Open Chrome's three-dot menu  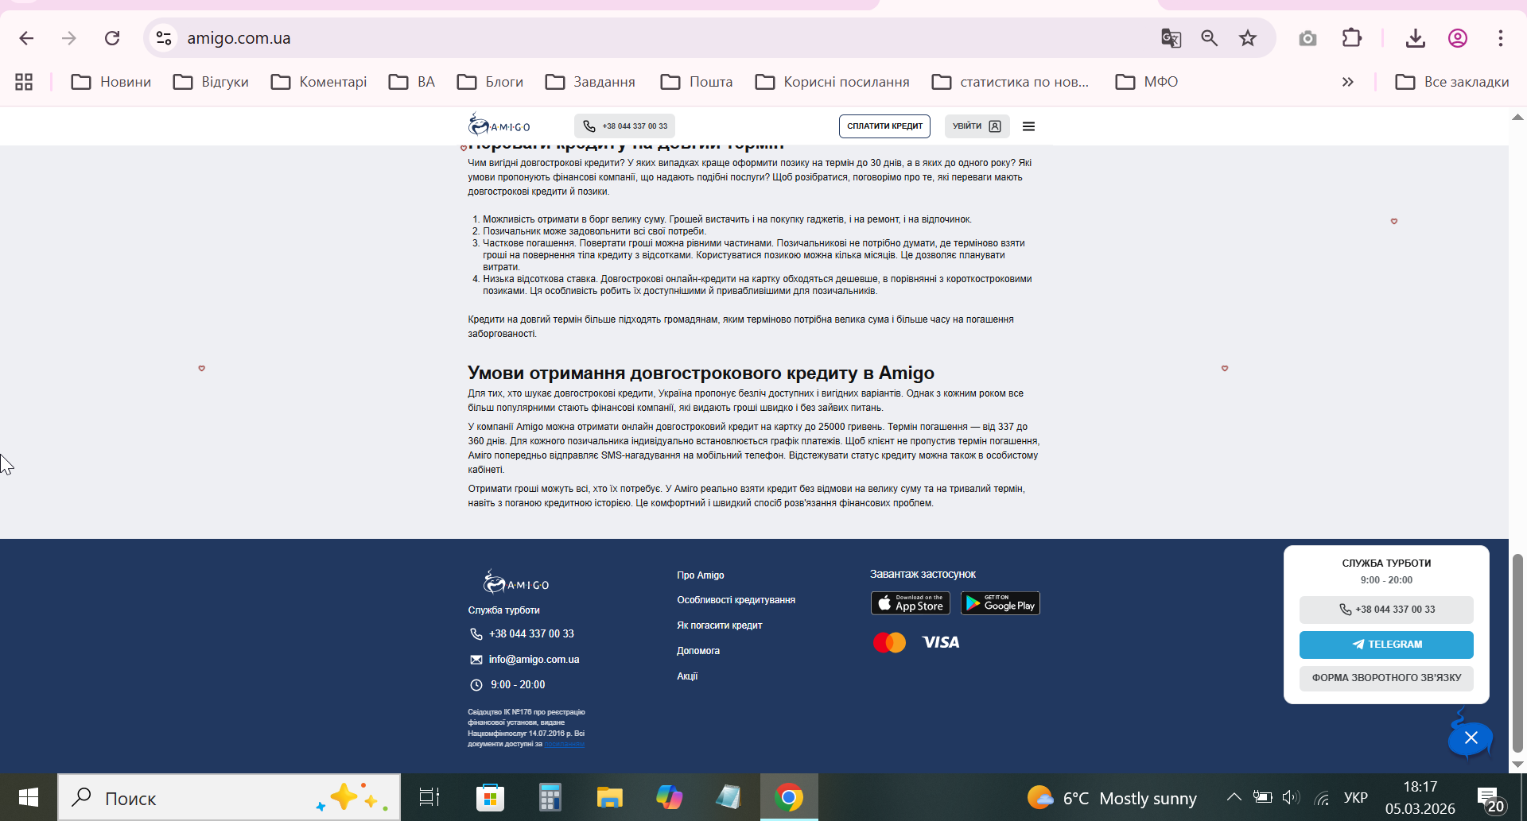pos(1500,38)
